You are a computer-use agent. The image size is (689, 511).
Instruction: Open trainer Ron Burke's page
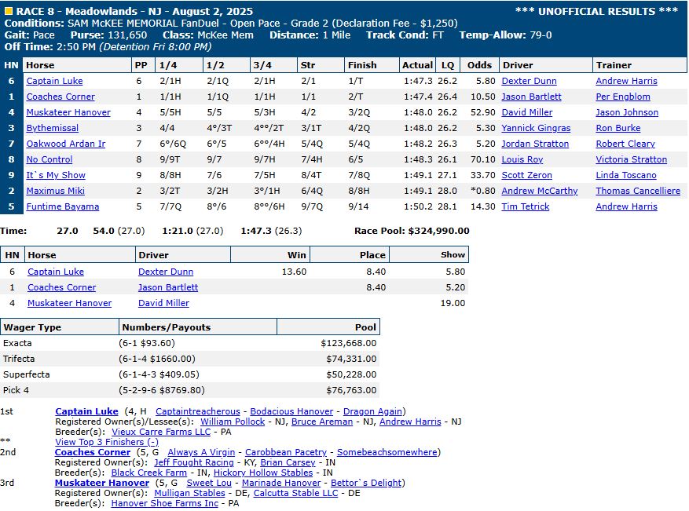click(x=618, y=128)
